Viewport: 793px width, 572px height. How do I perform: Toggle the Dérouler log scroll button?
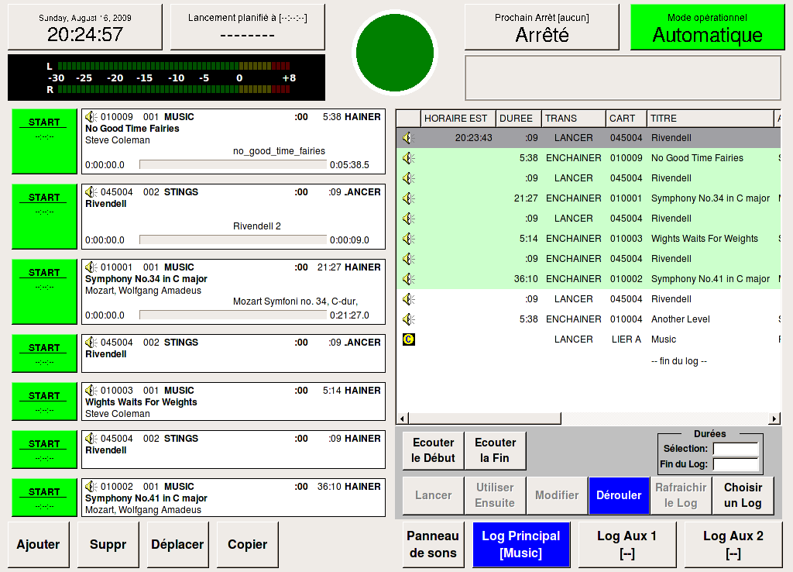[x=619, y=495]
